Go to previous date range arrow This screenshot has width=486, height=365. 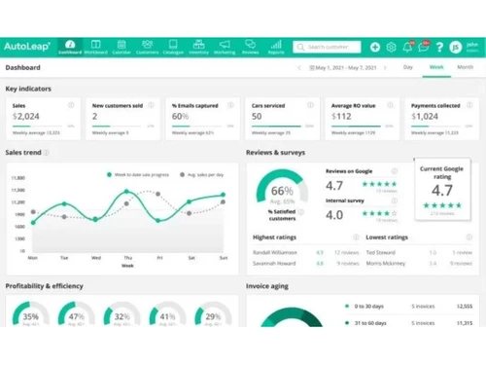click(299, 67)
